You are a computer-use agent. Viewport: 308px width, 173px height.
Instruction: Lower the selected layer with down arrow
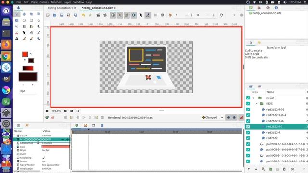256,169
